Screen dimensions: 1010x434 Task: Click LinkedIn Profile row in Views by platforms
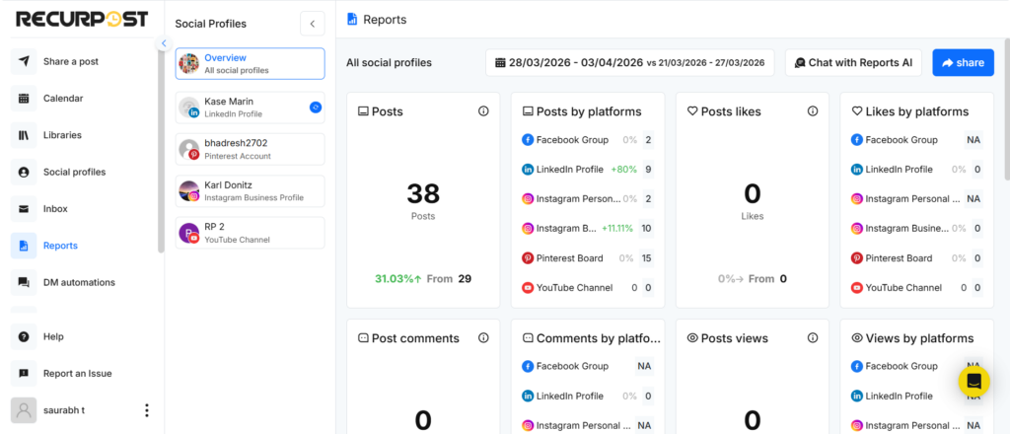click(x=917, y=396)
